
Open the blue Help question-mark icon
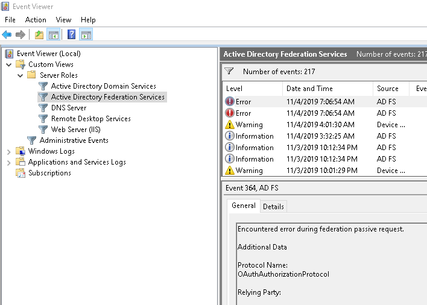[x=71, y=35]
